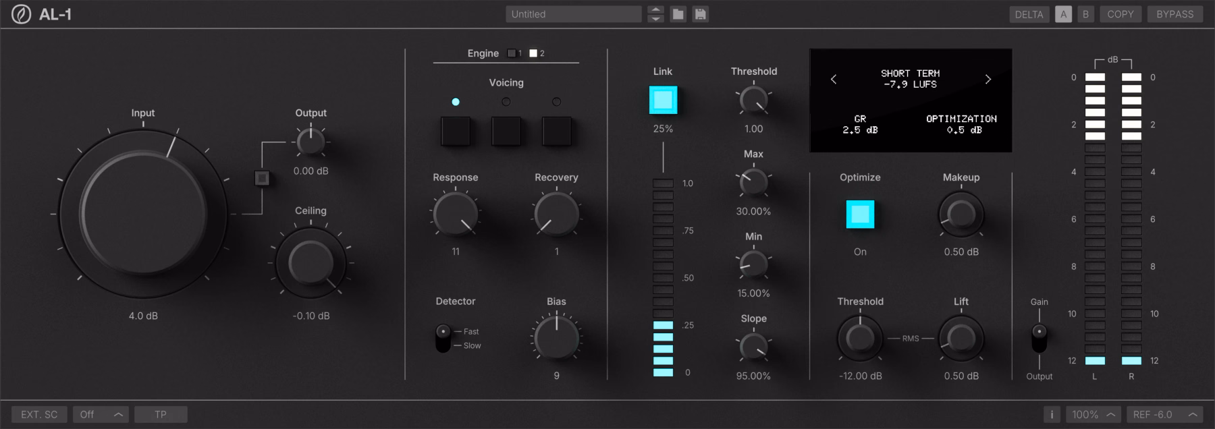Select the A state button
1215x429 pixels.
pos(1063,14)
